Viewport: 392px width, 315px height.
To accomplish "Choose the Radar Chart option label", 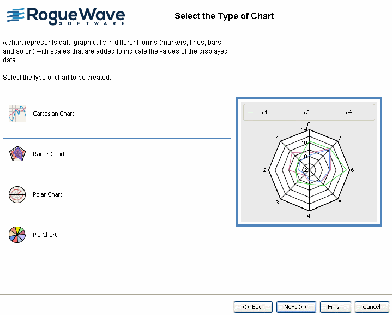I will 49,154.
